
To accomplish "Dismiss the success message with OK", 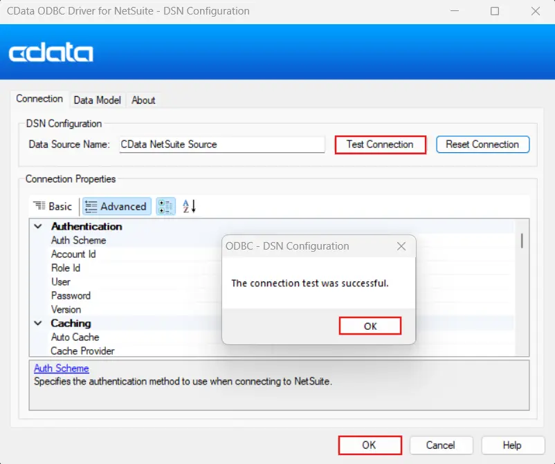I will (370, 325).
